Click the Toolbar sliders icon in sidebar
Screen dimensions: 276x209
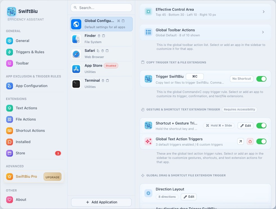tap(10, 63)
